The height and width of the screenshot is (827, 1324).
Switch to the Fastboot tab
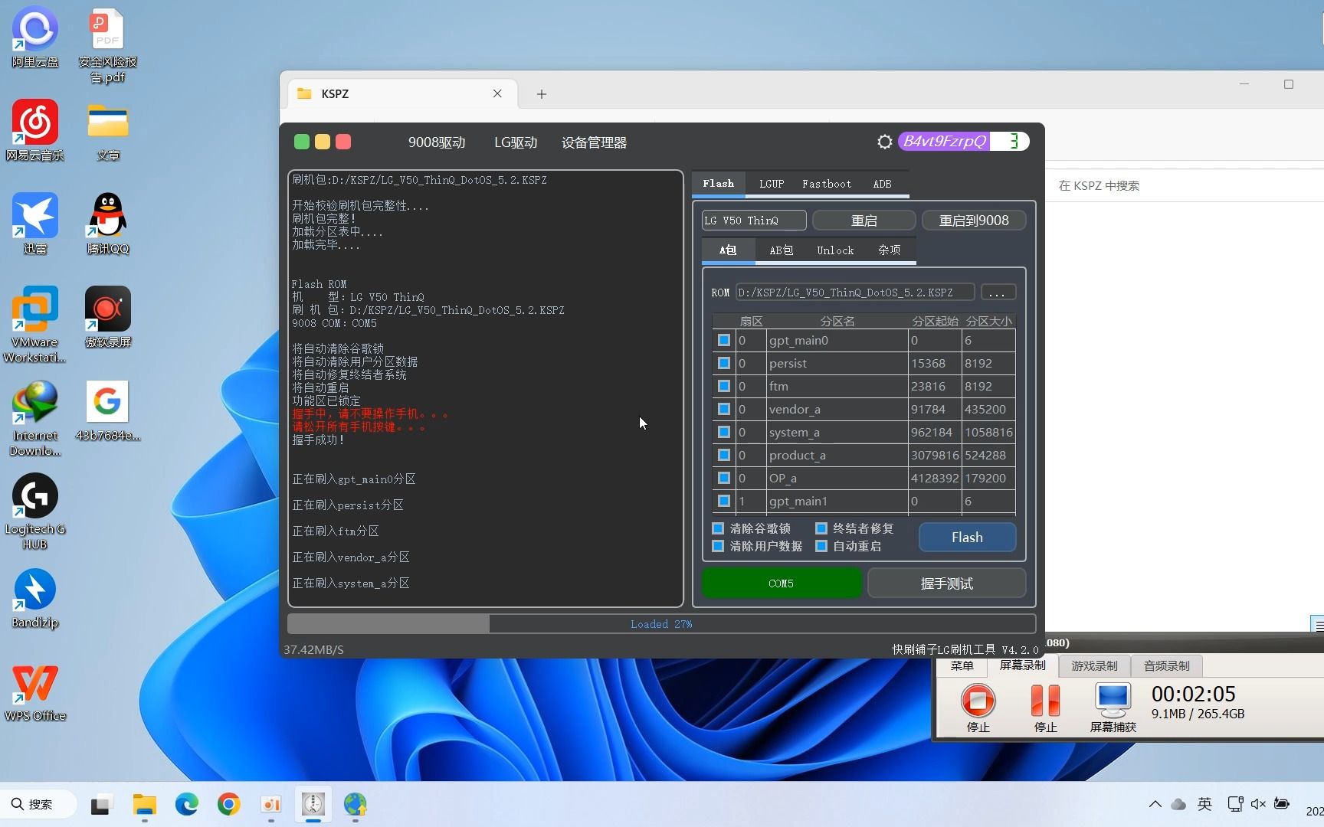(827, 184)
